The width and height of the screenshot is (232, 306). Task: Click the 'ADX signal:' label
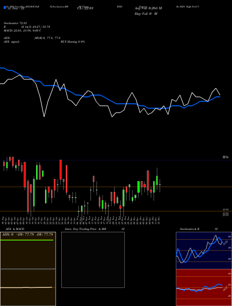click(x=12, y=42)
